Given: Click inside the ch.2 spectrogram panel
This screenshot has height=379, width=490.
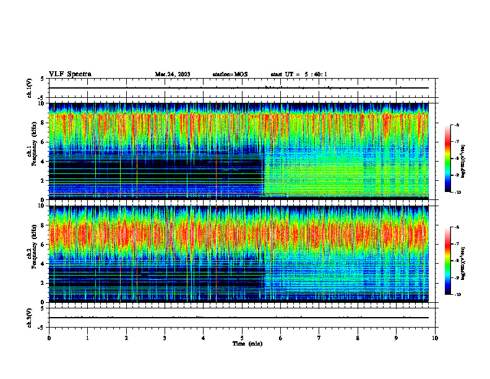Looking at the screenshot, I should pyautogui.click(x=239, y=254).
